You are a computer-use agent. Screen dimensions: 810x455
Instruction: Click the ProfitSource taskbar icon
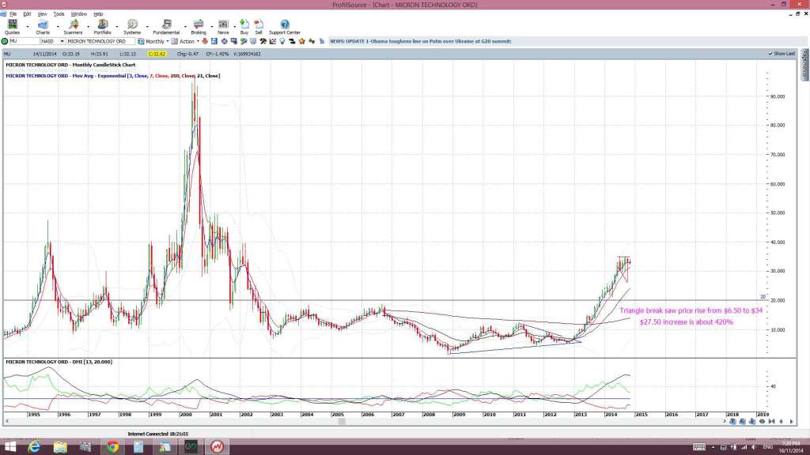tap(217, 447)
